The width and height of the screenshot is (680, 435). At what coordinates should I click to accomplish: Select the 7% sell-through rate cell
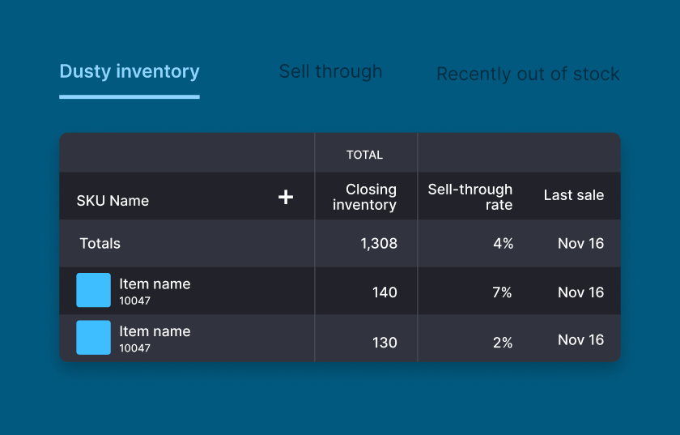(x=502, y=292)
